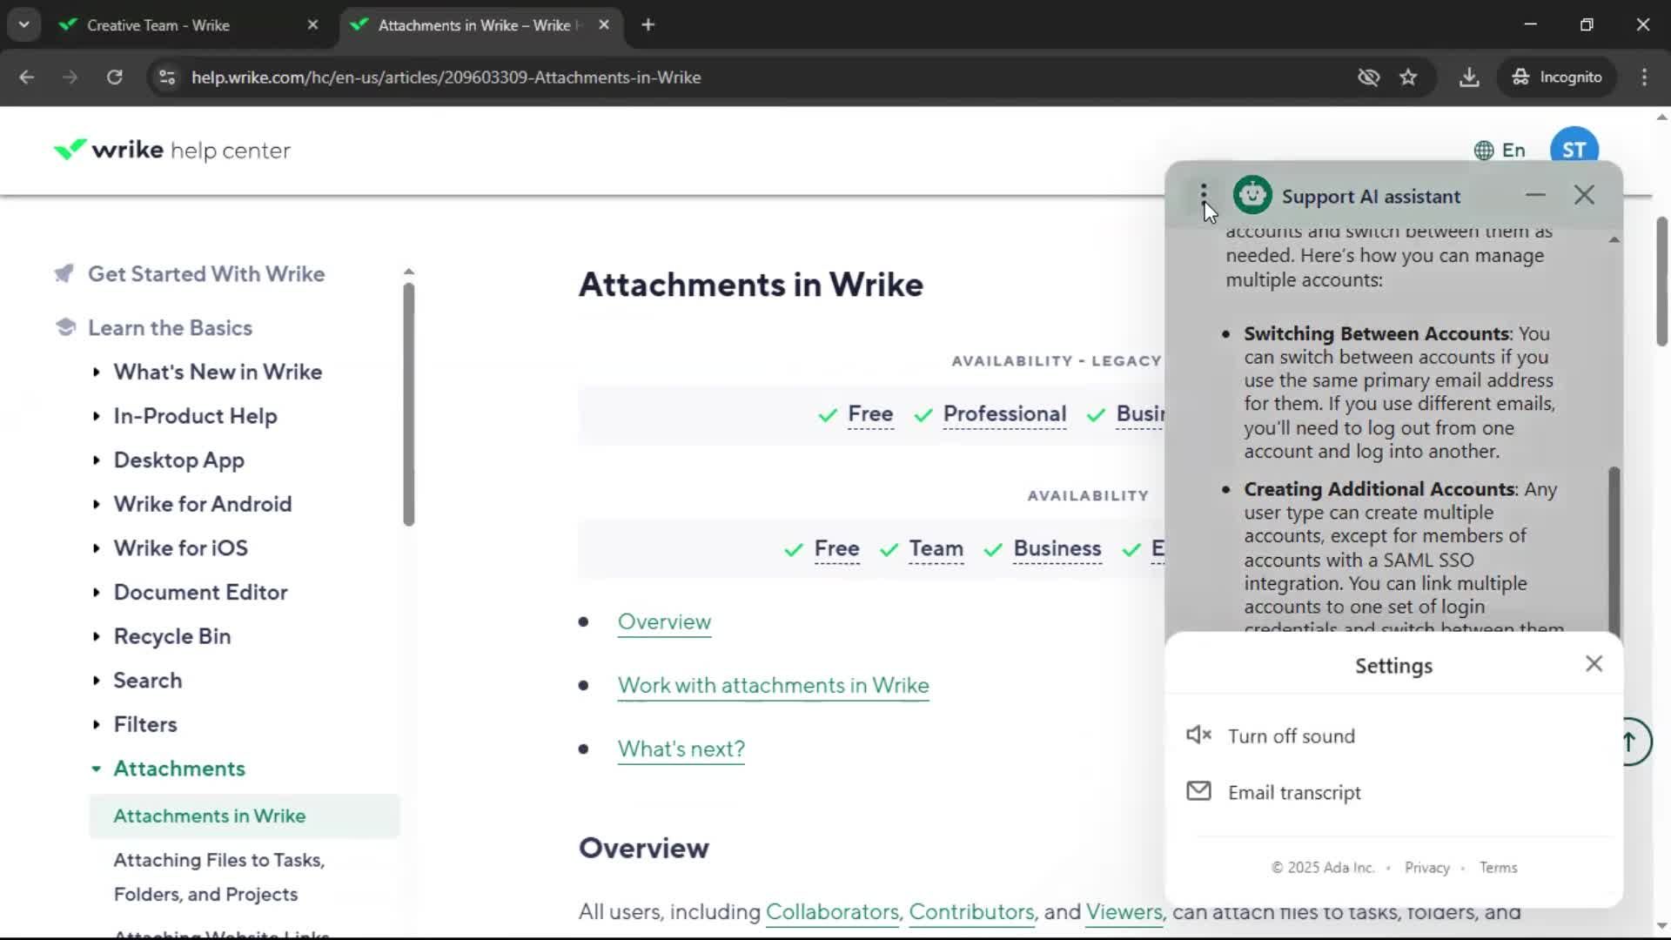Open the ST user profile avatar
The image size is (1671, 940).
coord(1574,149)
